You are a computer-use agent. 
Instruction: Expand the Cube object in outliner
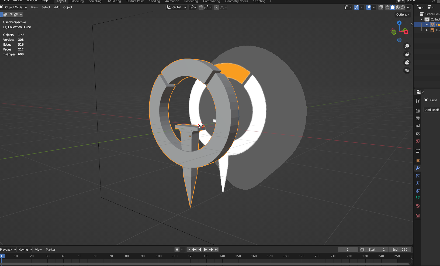coord(427,25)
